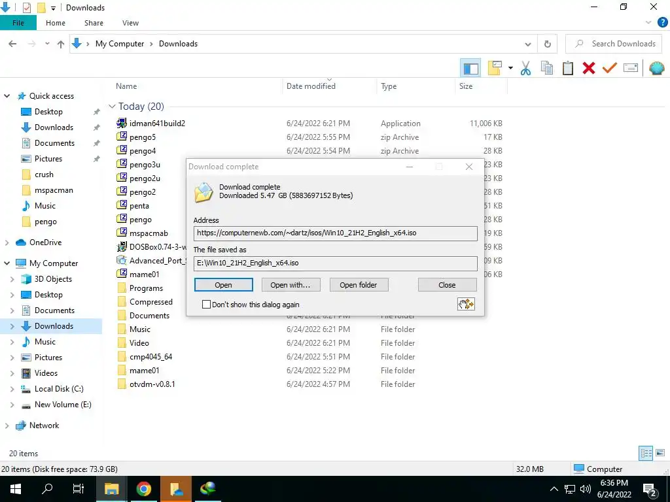Click the orange checkmark Properties icon

pos(610,68)
